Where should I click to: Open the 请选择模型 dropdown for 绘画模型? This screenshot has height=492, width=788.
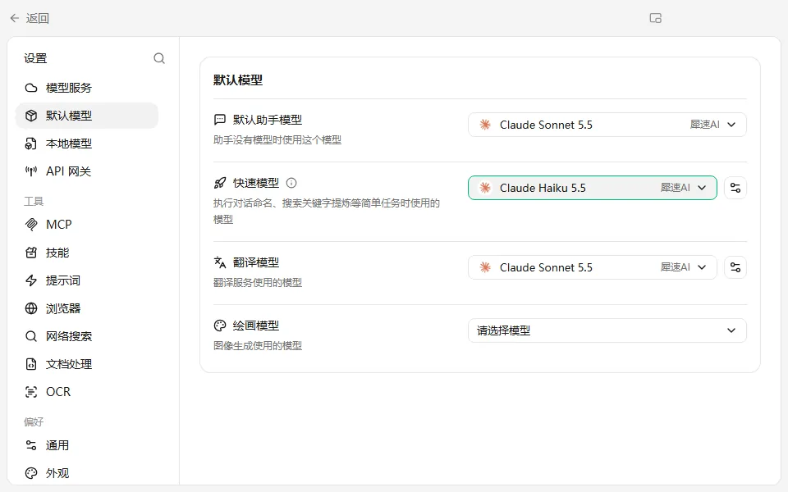[x=607, y=330]
